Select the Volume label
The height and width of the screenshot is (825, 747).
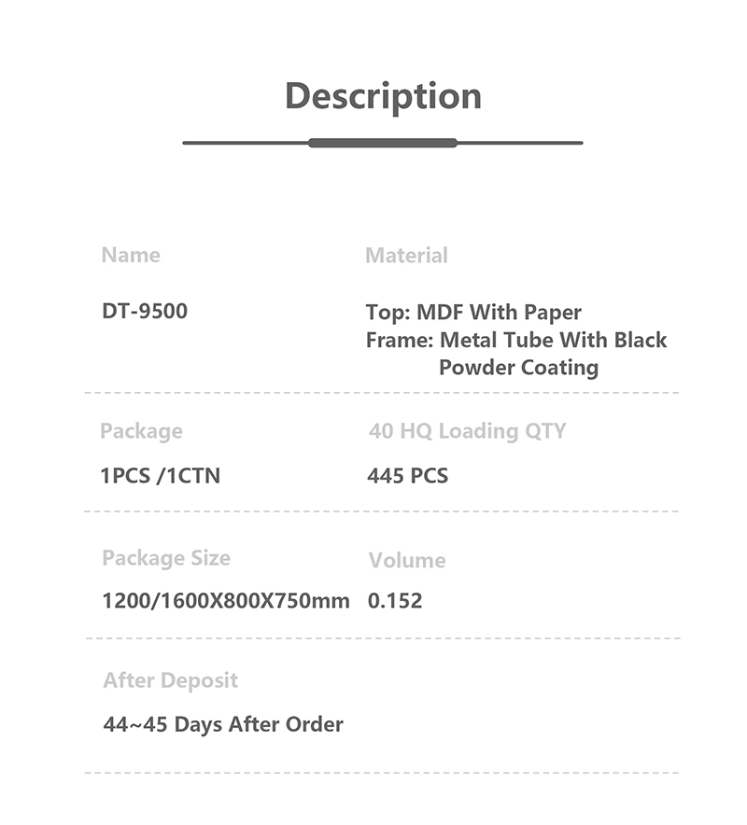click(x=407, y=560)
